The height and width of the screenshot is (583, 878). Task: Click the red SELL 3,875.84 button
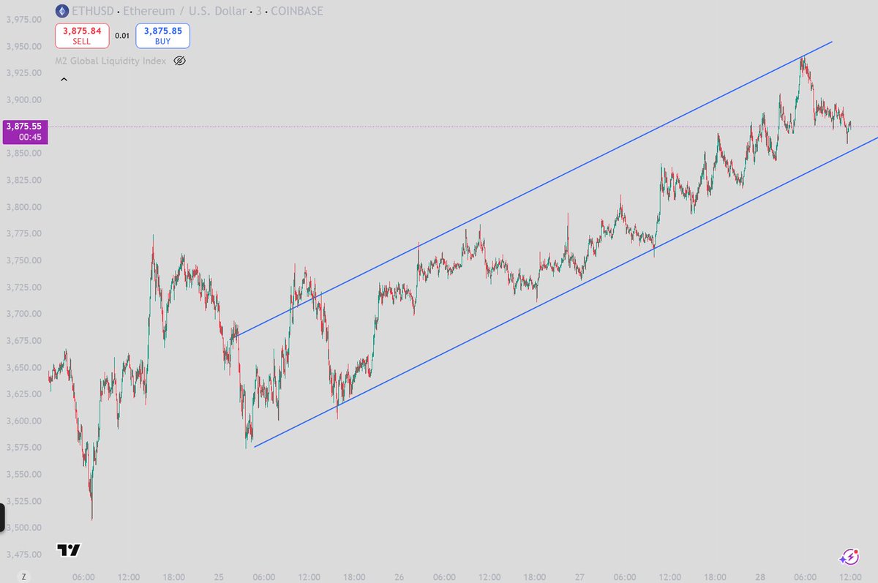coord(82,36)
